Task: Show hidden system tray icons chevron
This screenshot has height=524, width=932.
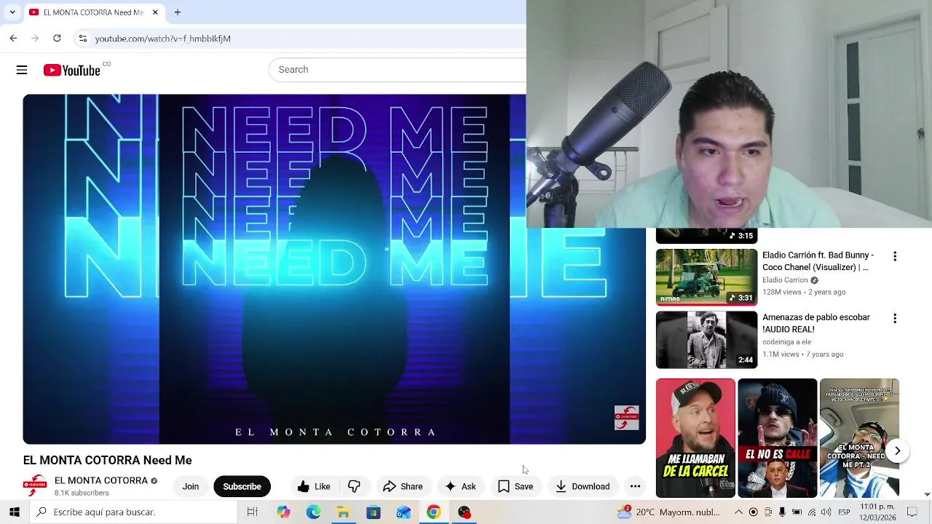Action: [x=738, y=512]
